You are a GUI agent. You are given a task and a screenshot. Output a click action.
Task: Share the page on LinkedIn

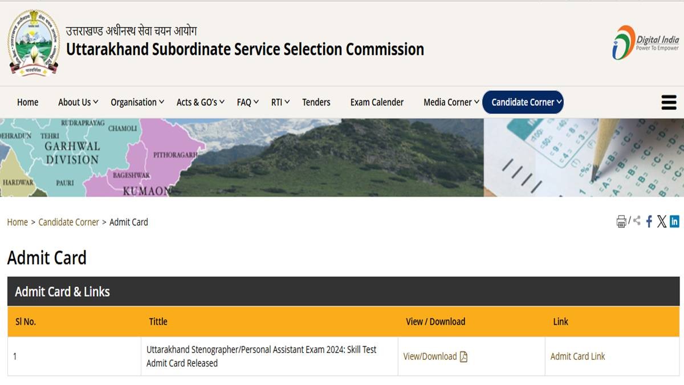point(674,221)
